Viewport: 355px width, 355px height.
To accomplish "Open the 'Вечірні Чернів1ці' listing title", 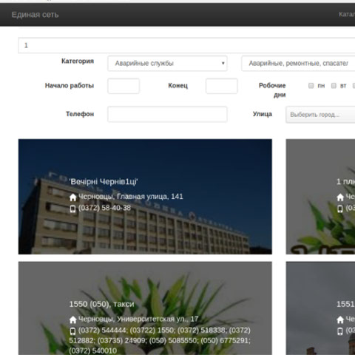I will pos(104,182).
